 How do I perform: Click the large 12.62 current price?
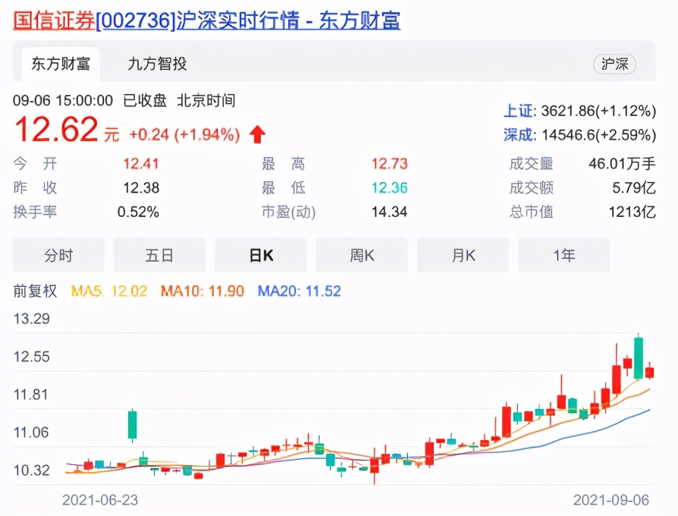pos(56,131)
